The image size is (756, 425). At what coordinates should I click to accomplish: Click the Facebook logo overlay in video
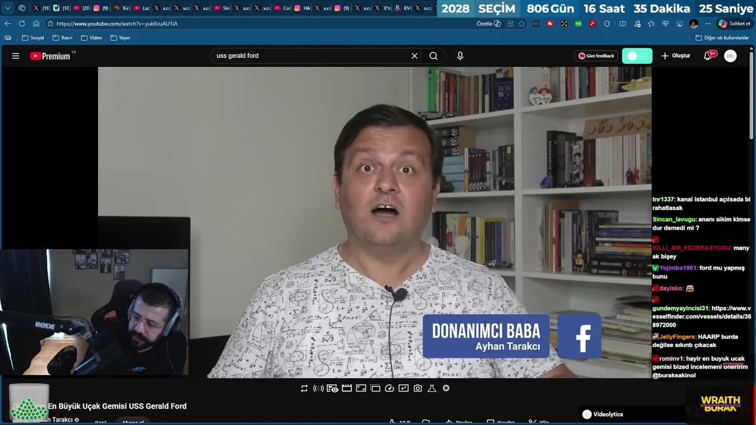coord(579,336)
